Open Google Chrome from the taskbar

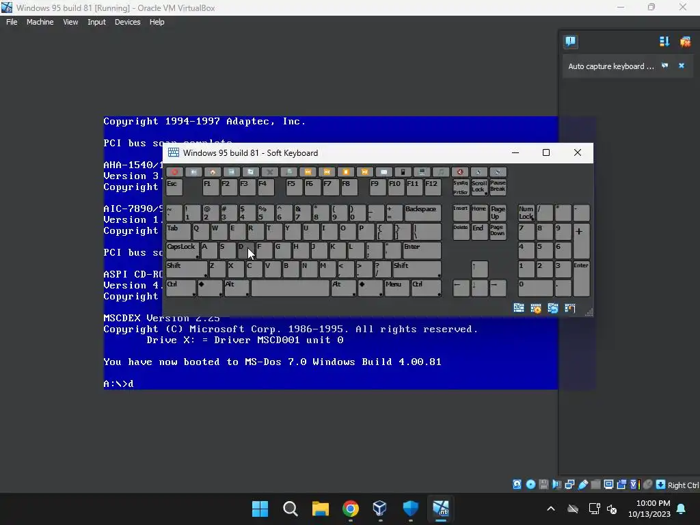[x=351, y=509]
